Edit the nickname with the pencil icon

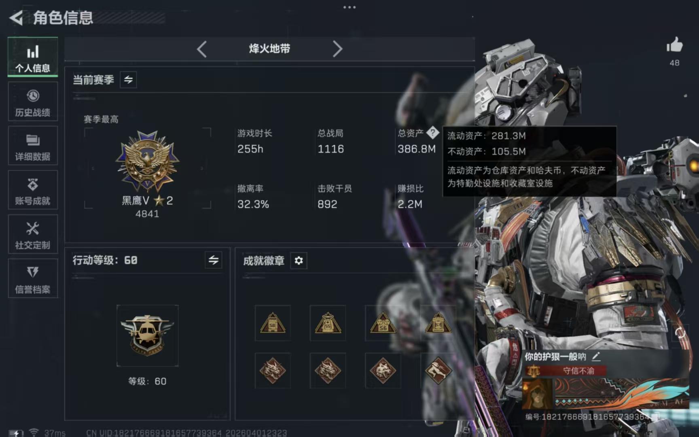596,356
